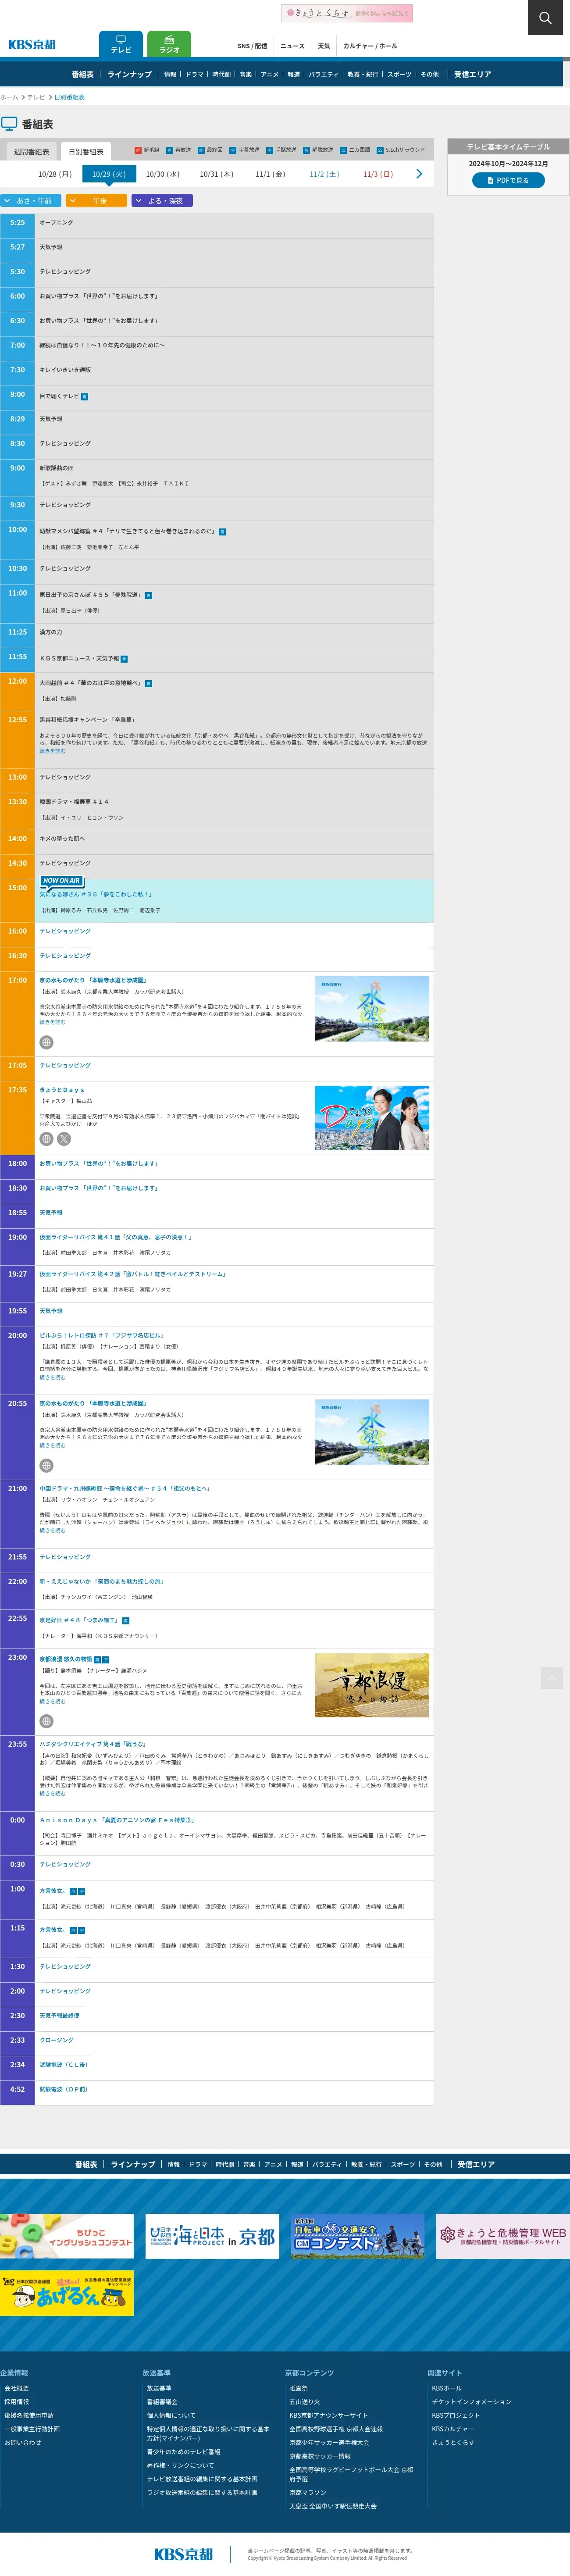Open the 自転車交通安全CMコンテスト banner
Screen dimensions: 570x2576
click(x=357, y=2236)
